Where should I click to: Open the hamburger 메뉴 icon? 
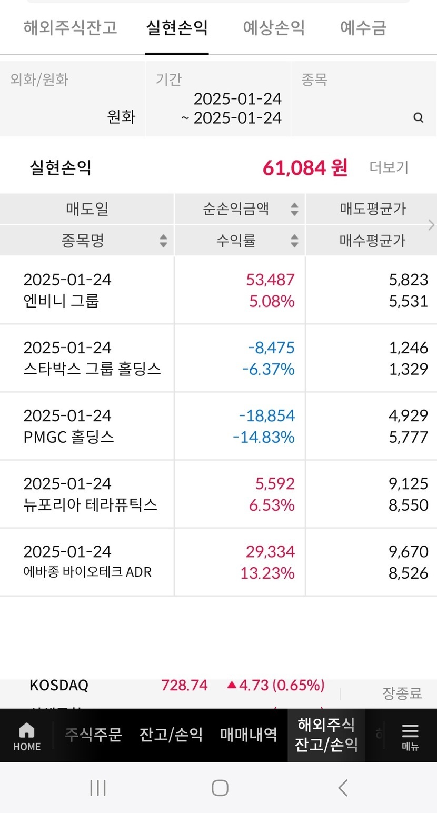point(410,736)
